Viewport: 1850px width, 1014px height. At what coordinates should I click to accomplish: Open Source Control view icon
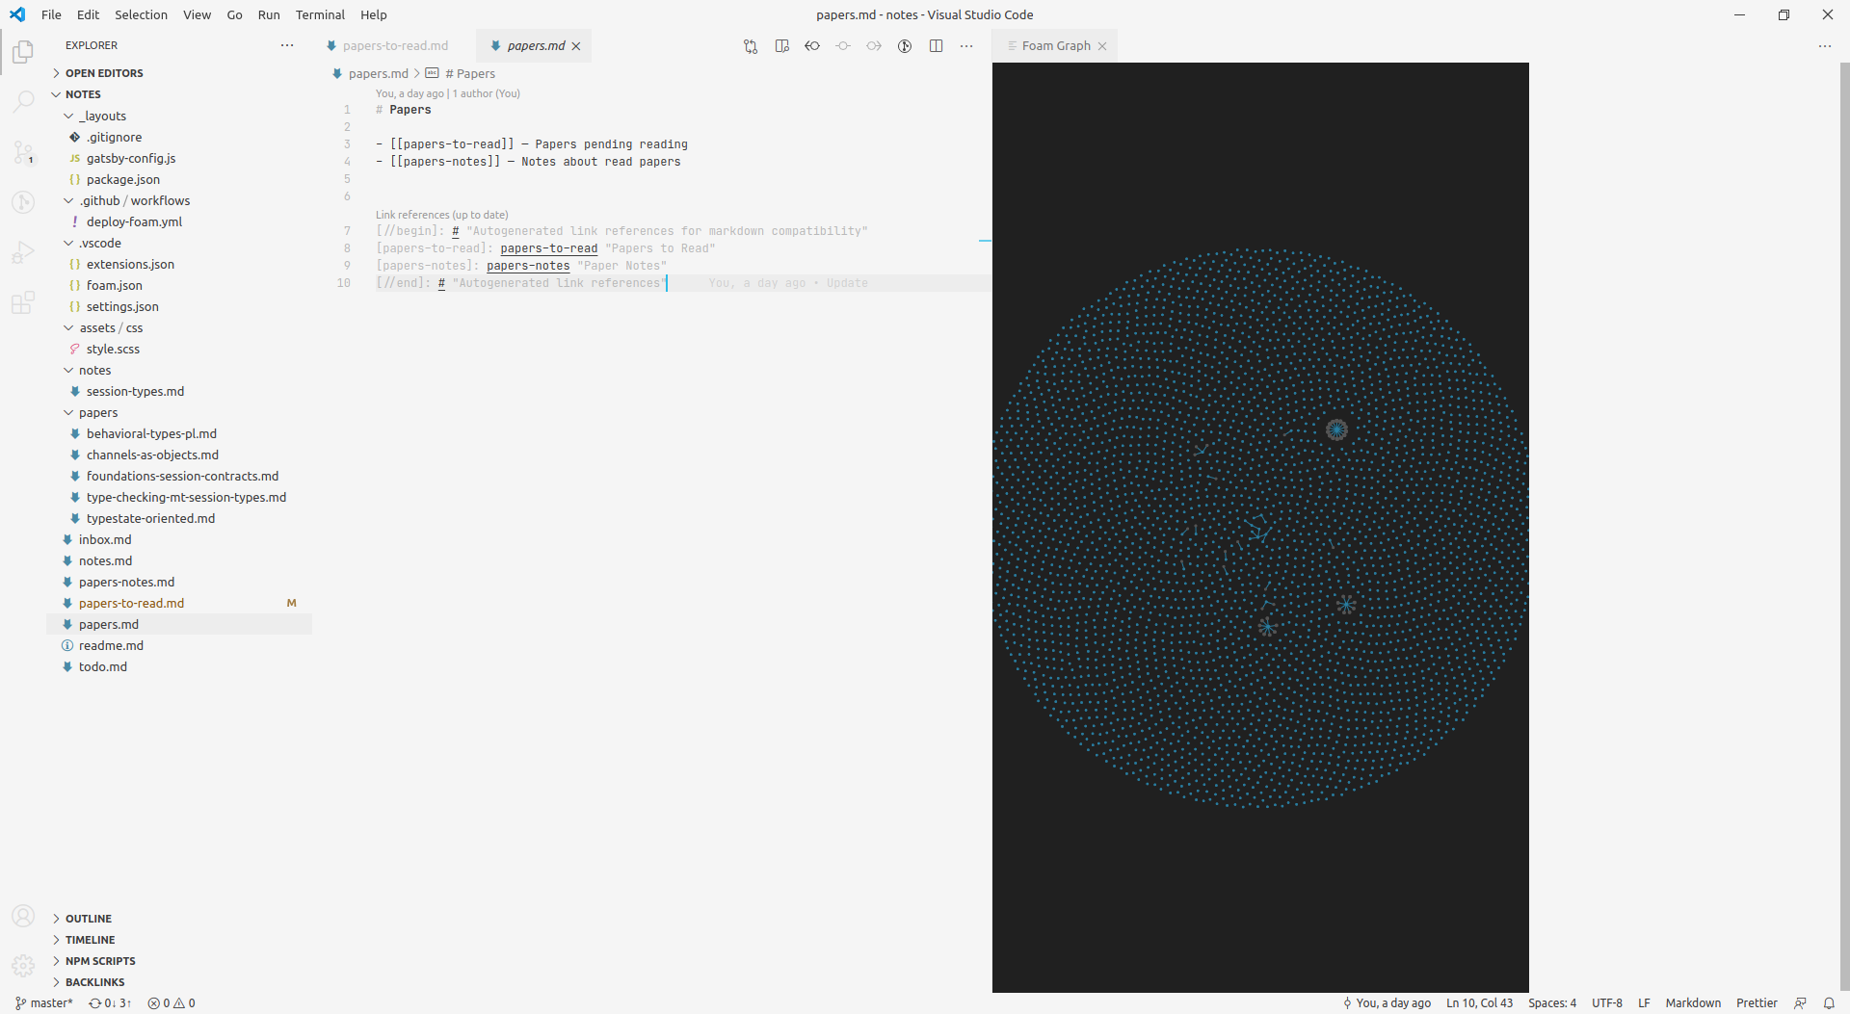(23, 152)
